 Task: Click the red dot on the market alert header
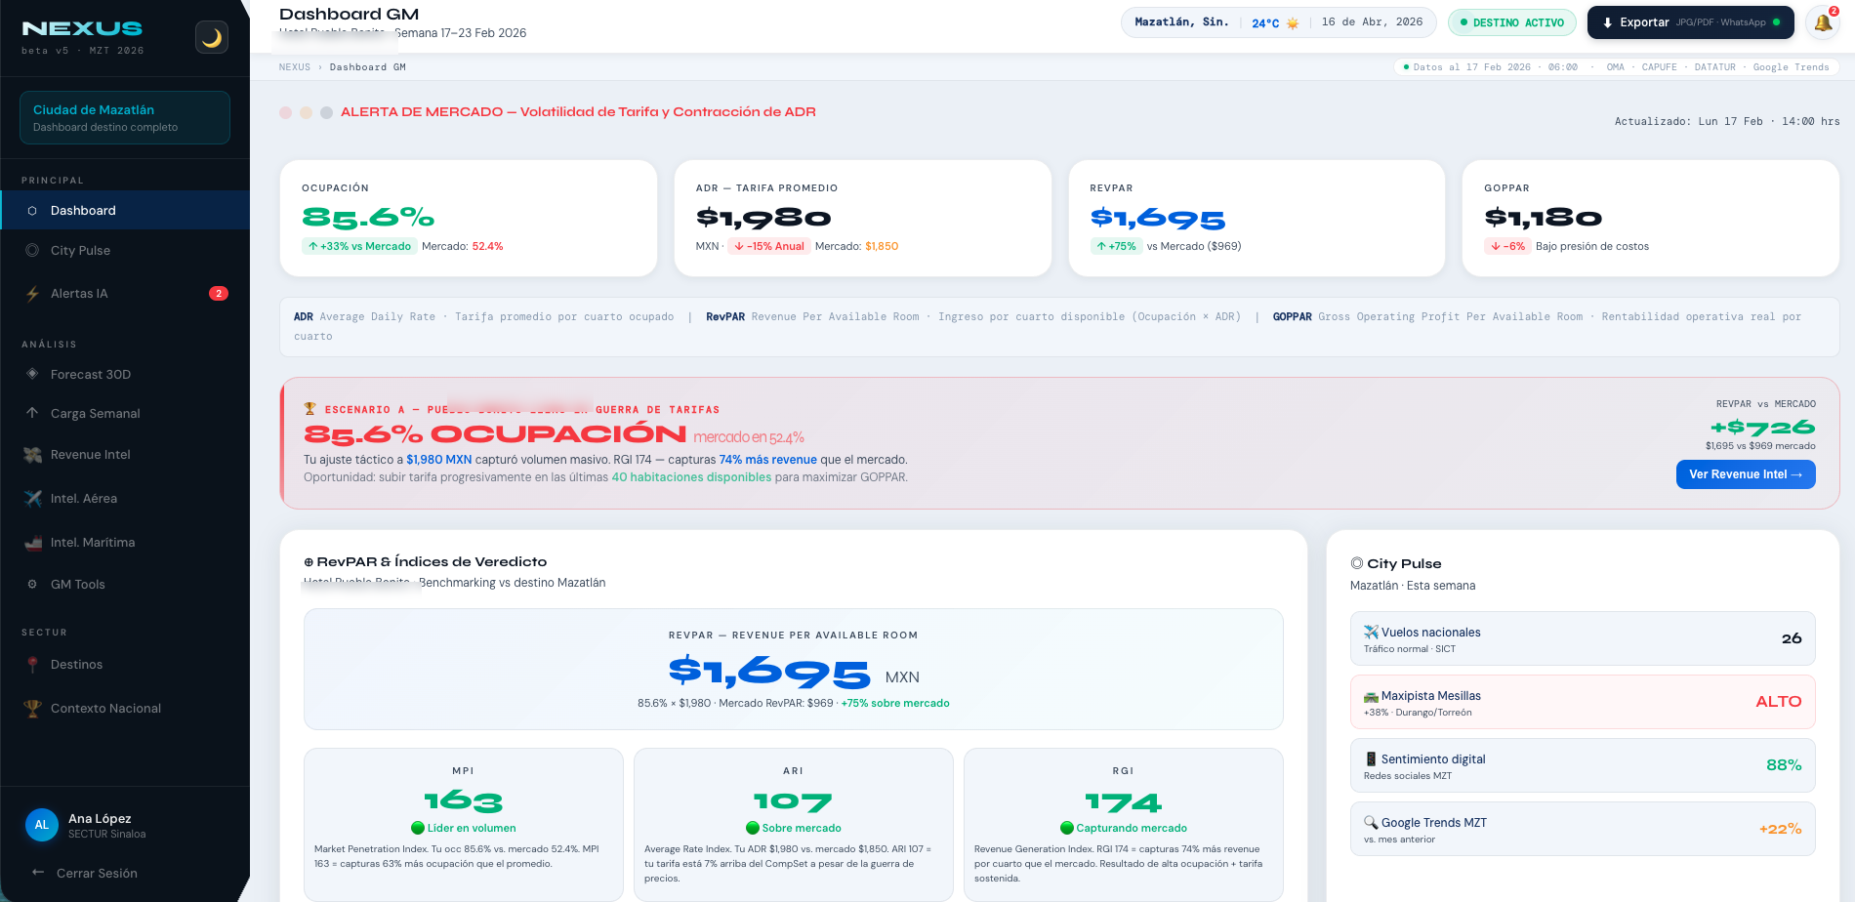click(284, 112)
